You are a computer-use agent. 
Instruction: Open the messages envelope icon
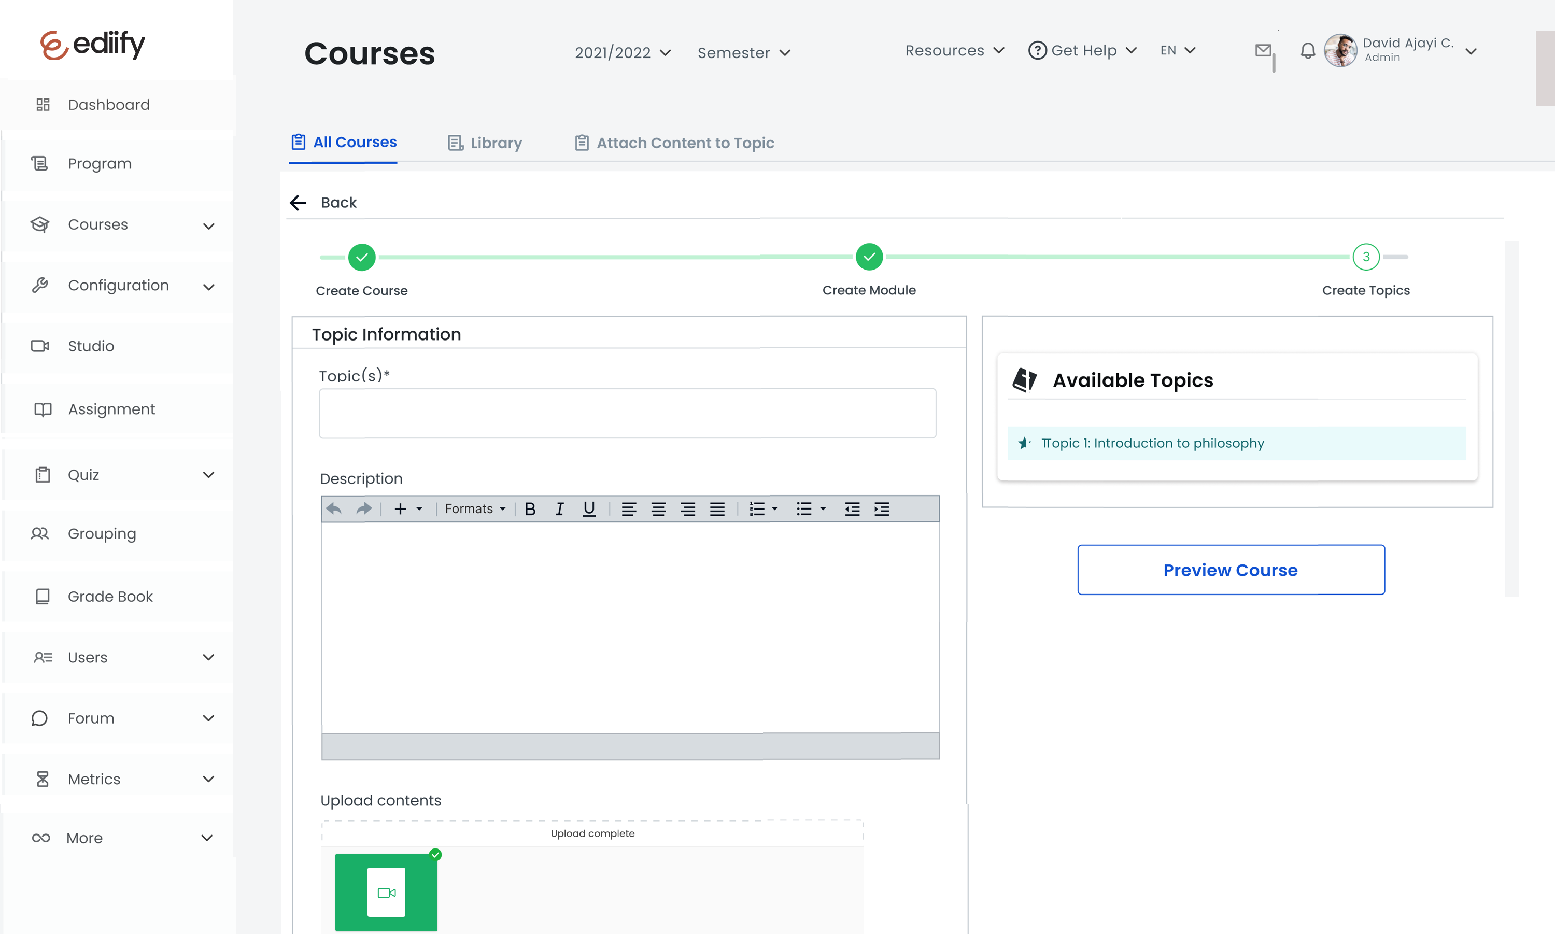(1264, 51)
